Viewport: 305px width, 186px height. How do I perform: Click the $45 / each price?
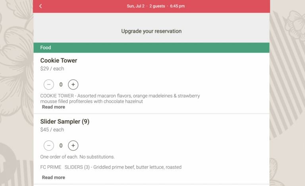coord(52,130)
